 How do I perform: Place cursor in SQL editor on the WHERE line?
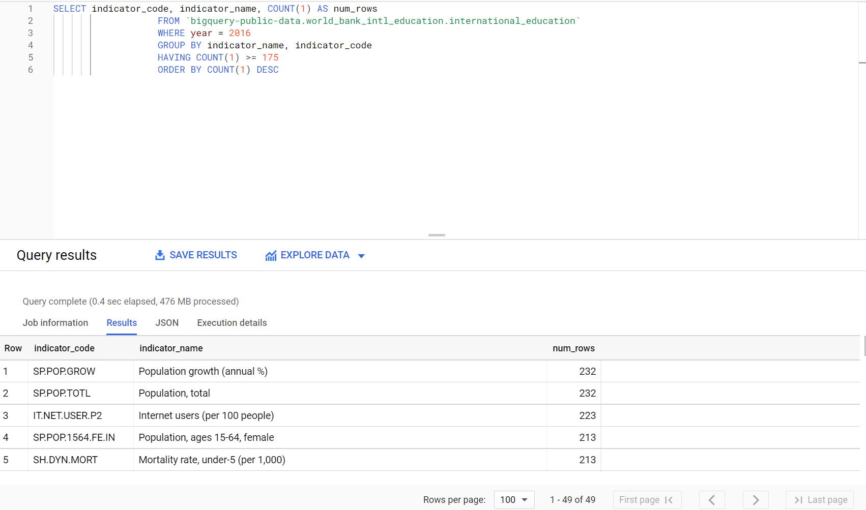coord(204,33)
